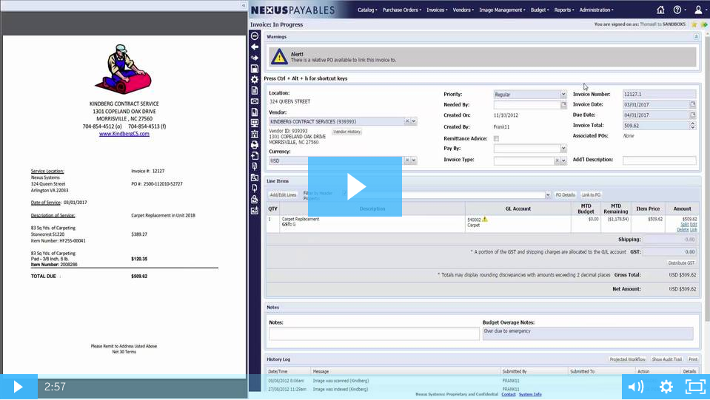Open the Filter by Header Property dropdown
710x400 pixels.
547,194
